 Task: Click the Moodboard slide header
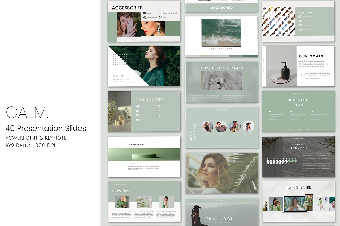click(221, 8)
